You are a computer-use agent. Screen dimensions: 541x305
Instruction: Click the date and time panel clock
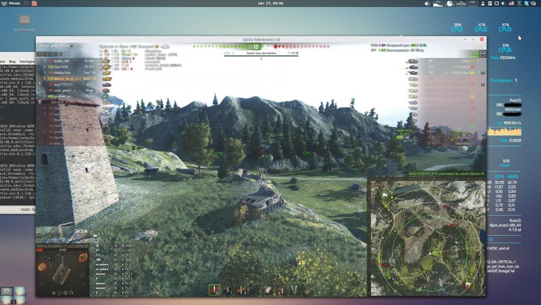point(270,4)
